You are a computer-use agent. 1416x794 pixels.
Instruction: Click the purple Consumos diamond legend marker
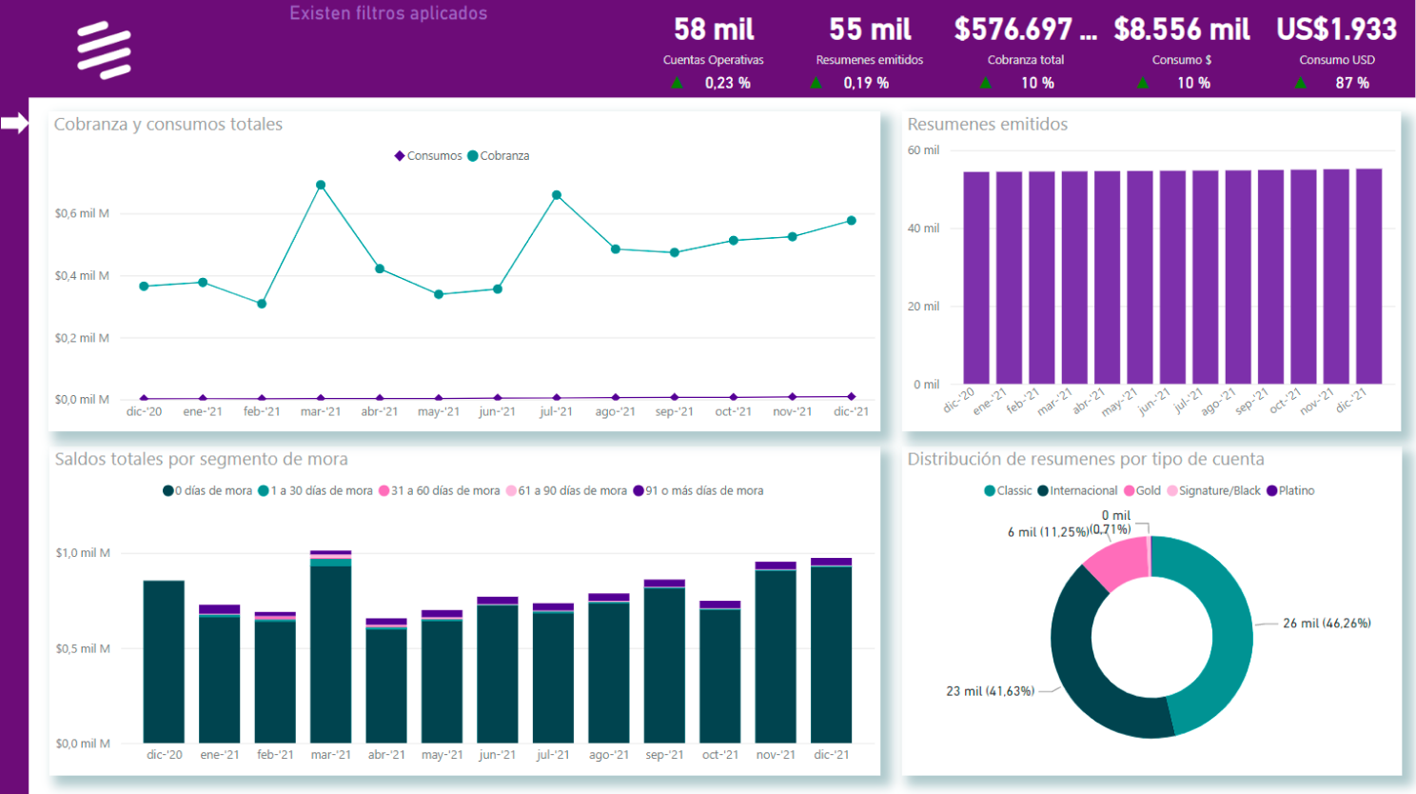click(400, 156)
